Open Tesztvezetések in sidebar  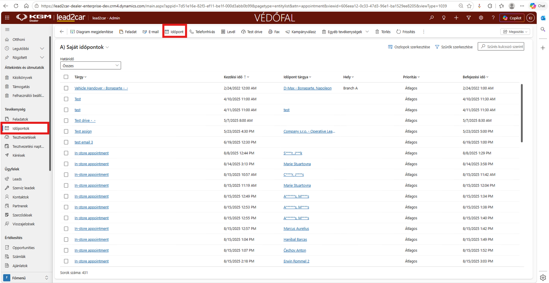click(24, 137)
